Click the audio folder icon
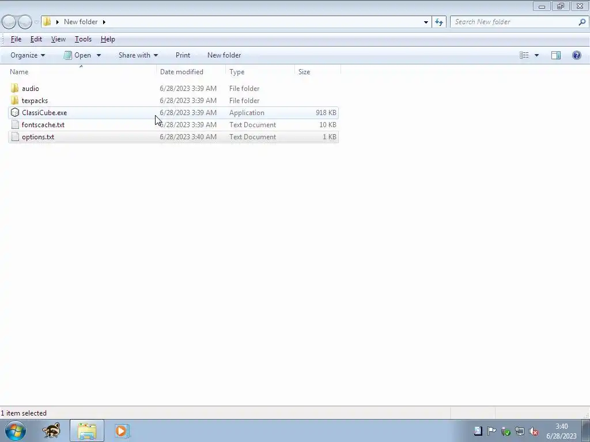Viewport: 590px width, 442px height. click(14, 88)
